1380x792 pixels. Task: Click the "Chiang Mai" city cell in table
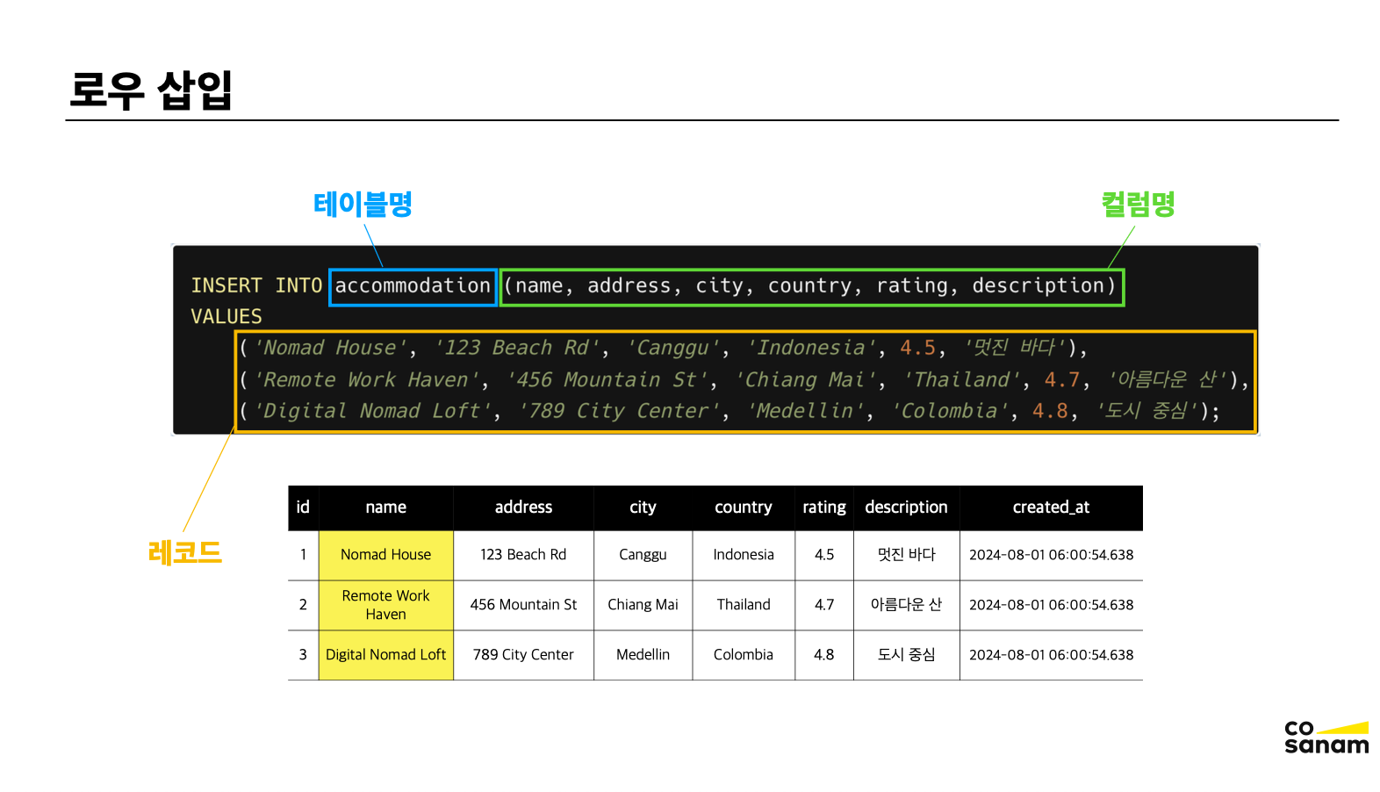click(x=643, y=605)
